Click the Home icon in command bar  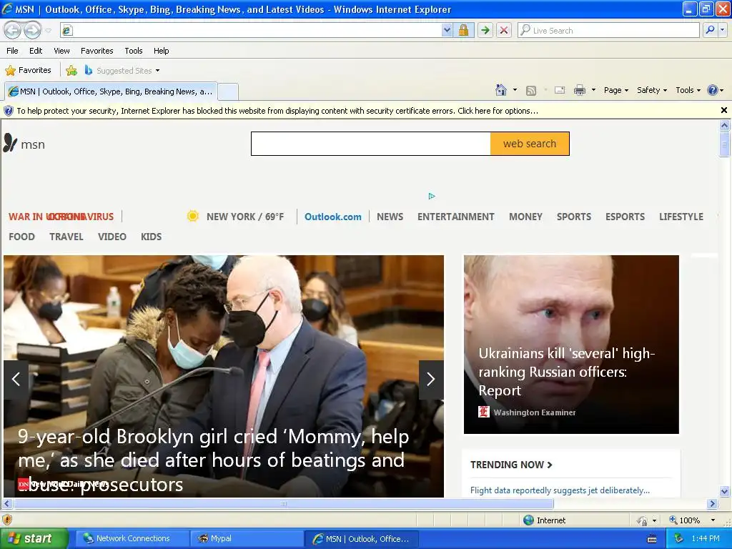coord(501,90)
